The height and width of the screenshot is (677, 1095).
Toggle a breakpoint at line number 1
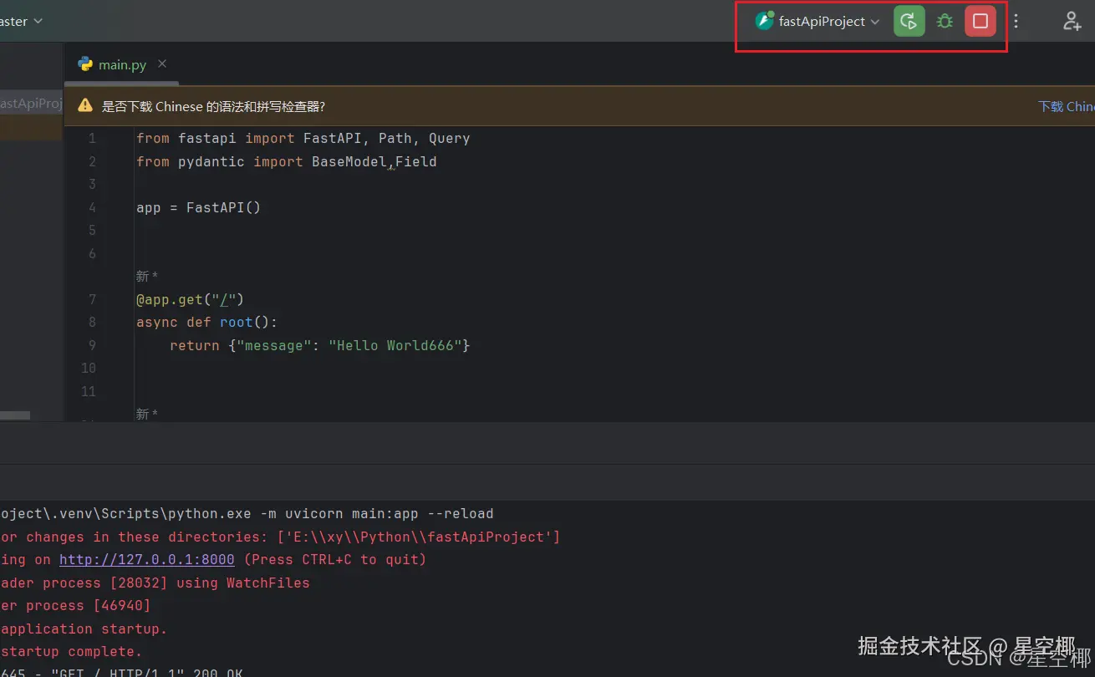click(92, 139)
